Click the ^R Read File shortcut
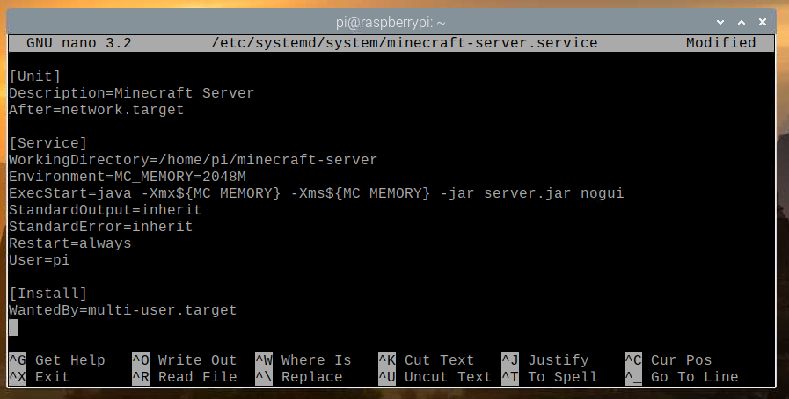The image size is (789, 399). click(185, 377)
